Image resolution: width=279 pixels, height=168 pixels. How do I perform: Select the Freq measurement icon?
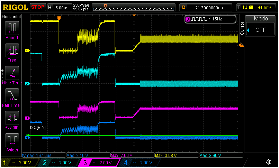click(x=11, y=51)
